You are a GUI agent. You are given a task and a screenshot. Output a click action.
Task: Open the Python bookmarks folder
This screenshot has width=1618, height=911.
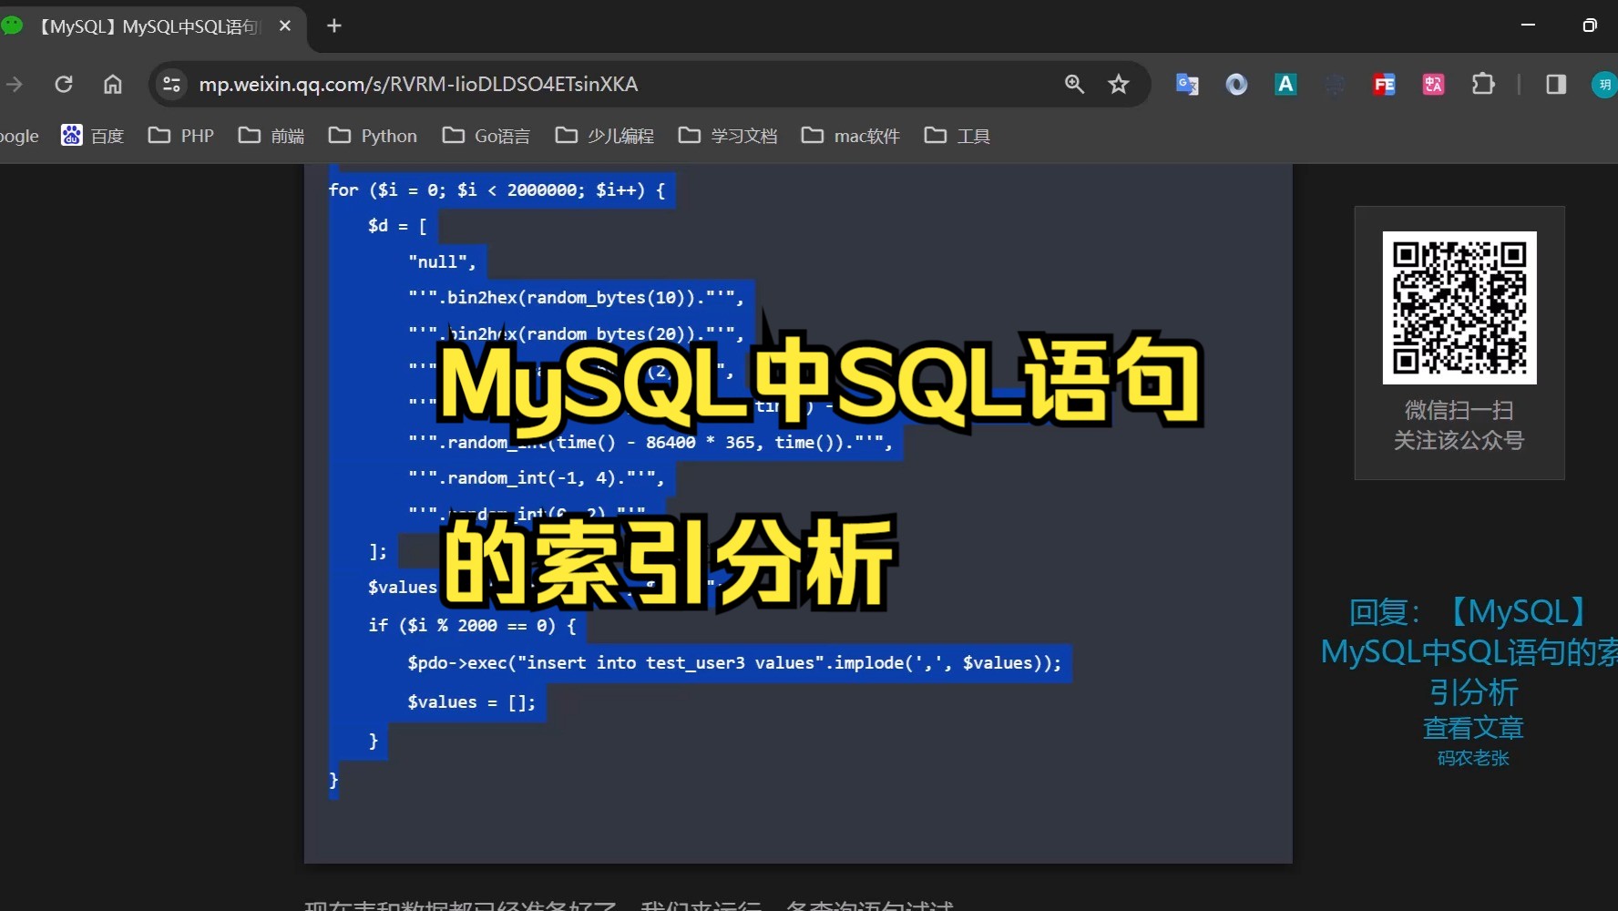coord(373,136)
